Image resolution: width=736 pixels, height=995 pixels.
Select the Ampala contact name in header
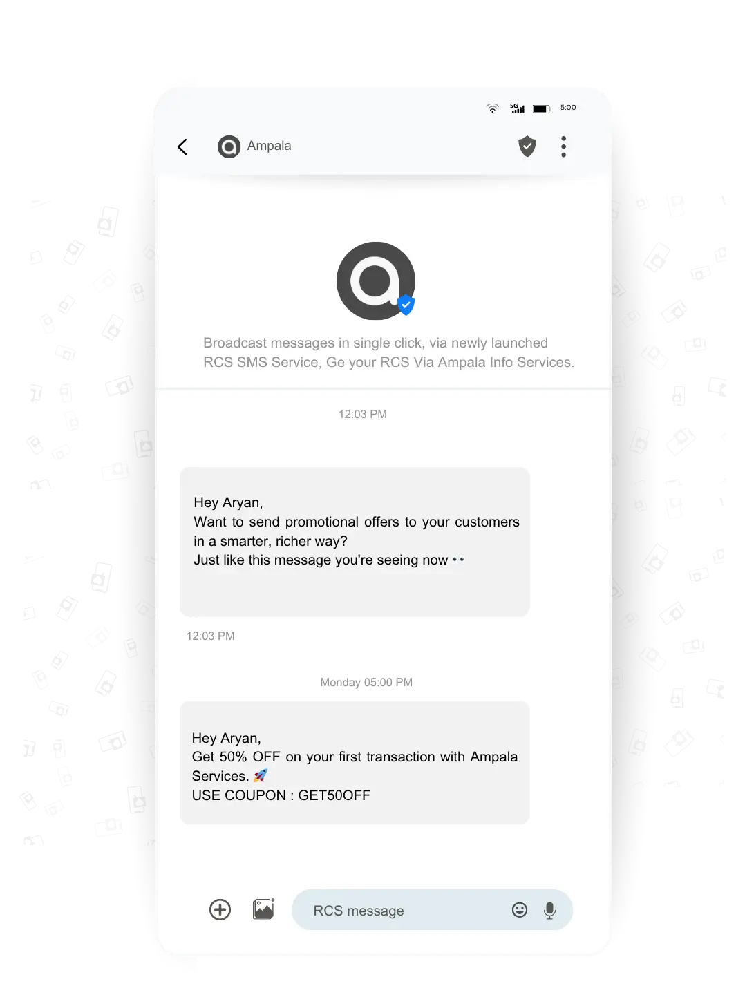(x=269, y=146)
